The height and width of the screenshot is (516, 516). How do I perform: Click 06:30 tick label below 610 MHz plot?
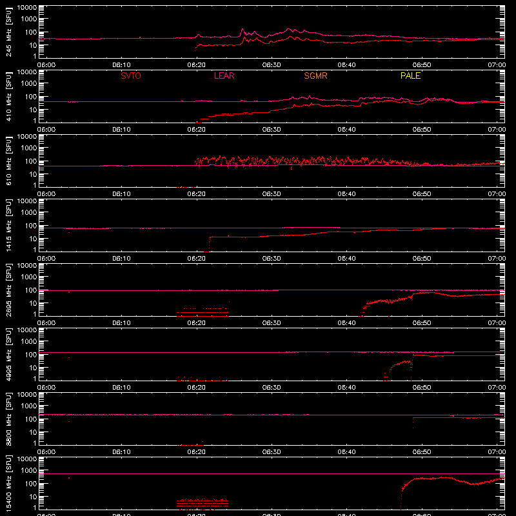click(x=272, y=194)
